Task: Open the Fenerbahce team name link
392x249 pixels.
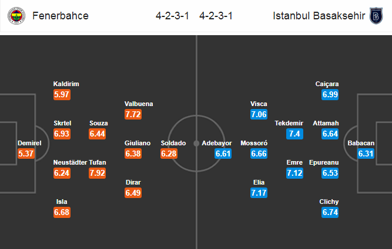Action: [x=61, y=16]
